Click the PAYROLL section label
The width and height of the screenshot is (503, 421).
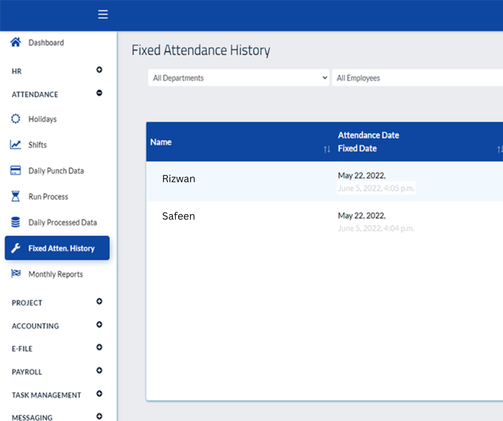pyautogui.click(x=27, y=372)
